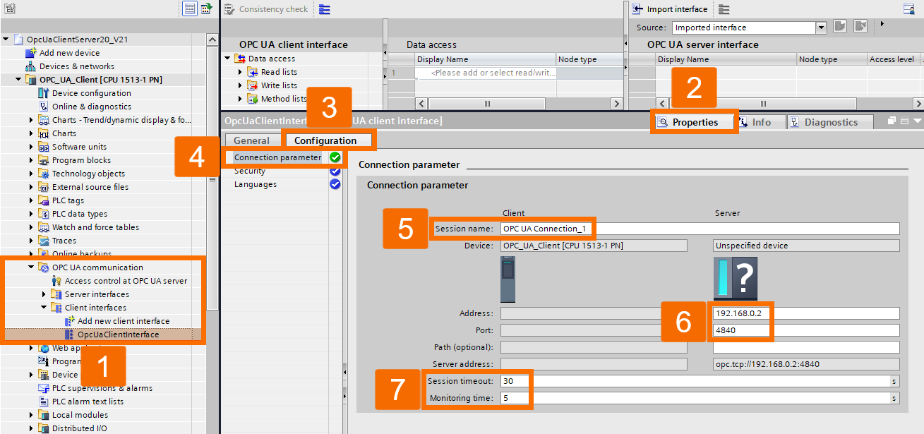Click the Devices & networks icon
Screen dimensions: 924x434
tap(31, 66)
